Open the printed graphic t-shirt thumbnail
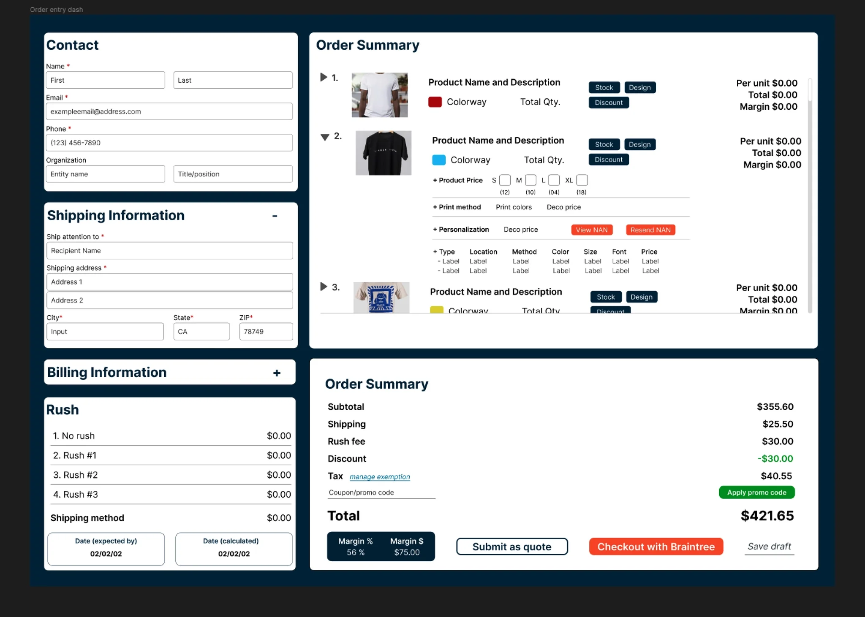This screenshot has width=865, height=617. pos(381,297)
